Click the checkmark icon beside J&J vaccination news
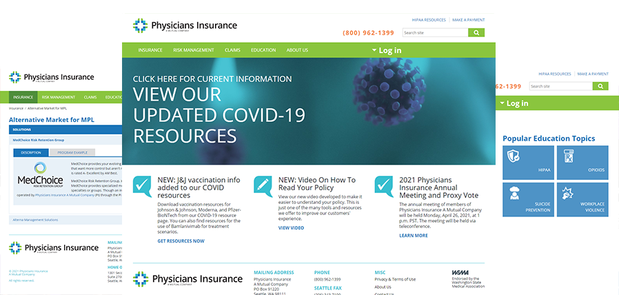 point(142,186)
